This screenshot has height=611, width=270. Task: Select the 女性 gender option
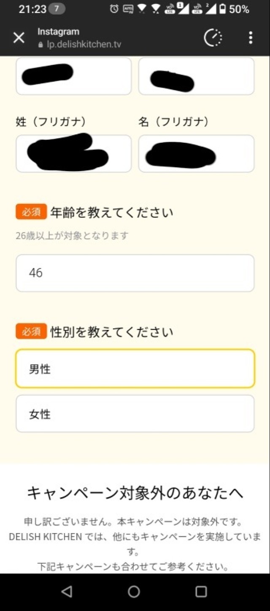click(135, 413)
